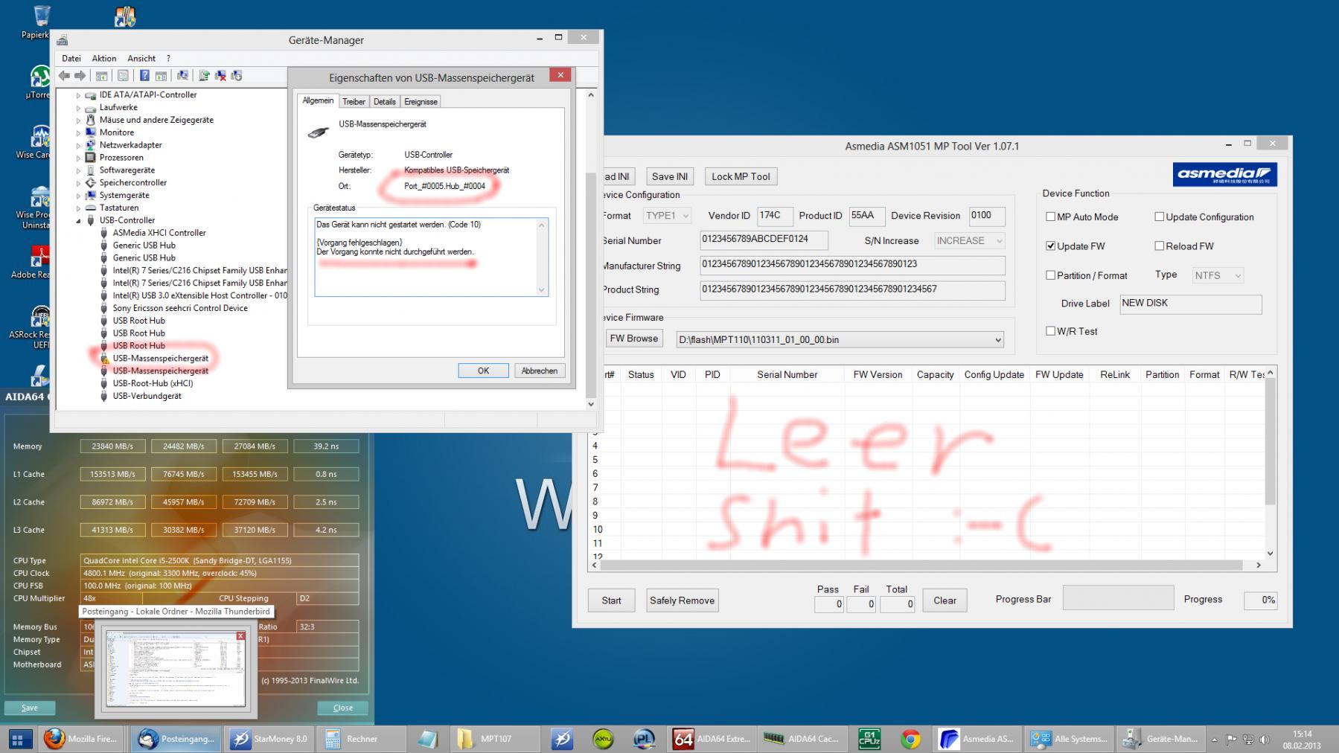Viewport: 1339px width, 753px height.
Task: Click the Forward arrow in Geräte-Manager toolbar
Action: coord(80,76)
